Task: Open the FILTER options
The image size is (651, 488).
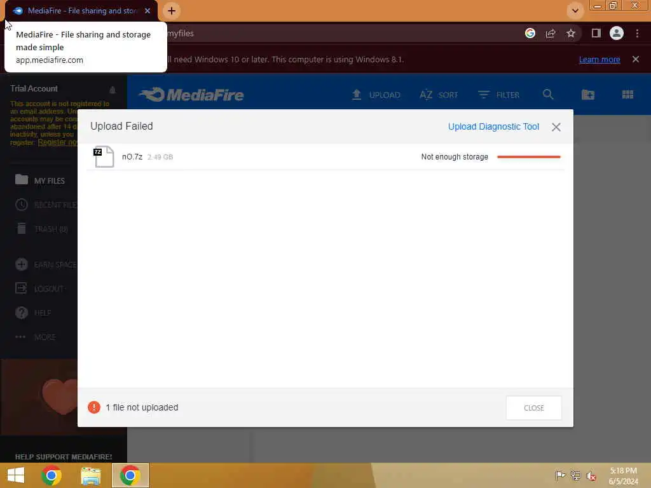Action: [x=498, y=95]
